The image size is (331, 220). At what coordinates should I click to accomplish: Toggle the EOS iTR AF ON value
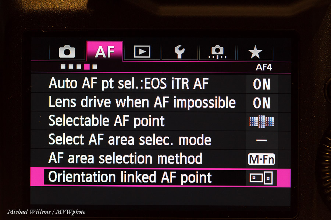point(261,84)
